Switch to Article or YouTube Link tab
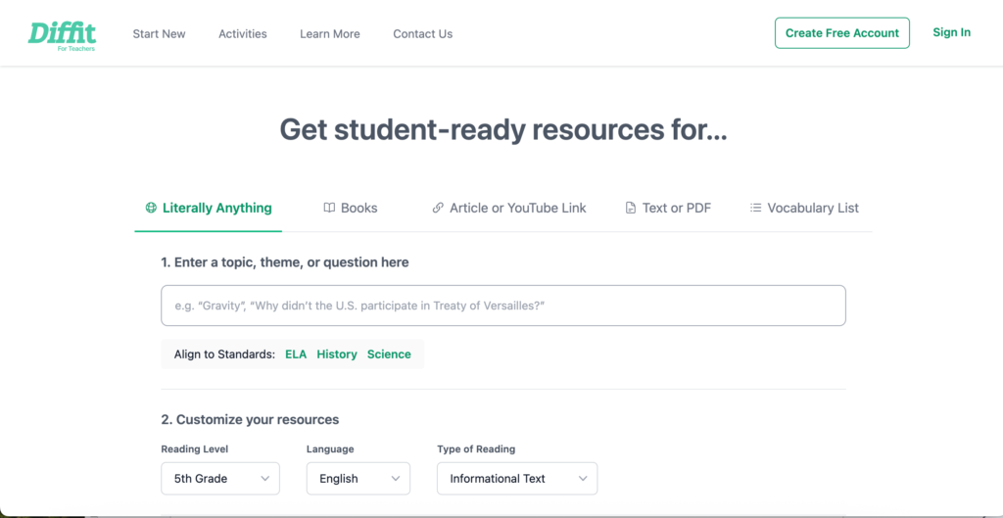Image resolution: width=1003 pixels, height=518 pixels. point(509,208)
